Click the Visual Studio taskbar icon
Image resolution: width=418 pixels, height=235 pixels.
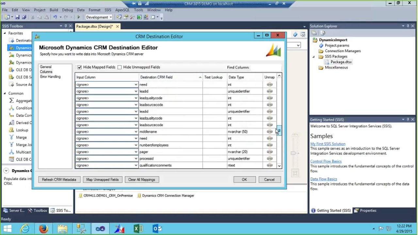(100, 229)
